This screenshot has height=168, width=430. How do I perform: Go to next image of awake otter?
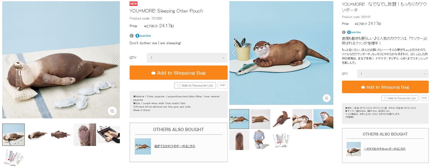tap(329, 52)
